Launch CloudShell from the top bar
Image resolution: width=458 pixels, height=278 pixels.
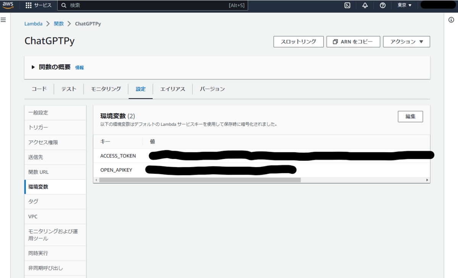(x=347, y=5)
